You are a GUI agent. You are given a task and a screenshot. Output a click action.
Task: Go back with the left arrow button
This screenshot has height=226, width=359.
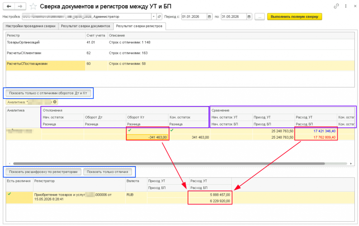9,6
